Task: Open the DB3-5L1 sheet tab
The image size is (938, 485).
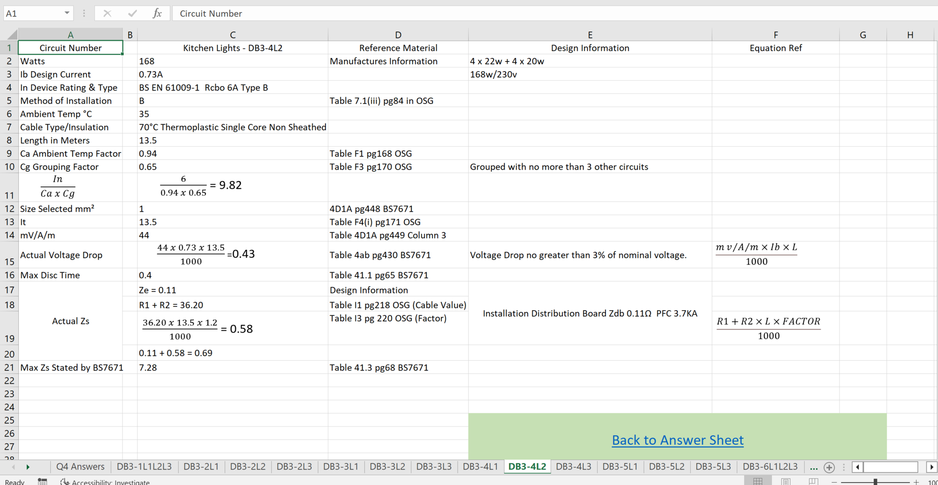Action: pos(620,467)
